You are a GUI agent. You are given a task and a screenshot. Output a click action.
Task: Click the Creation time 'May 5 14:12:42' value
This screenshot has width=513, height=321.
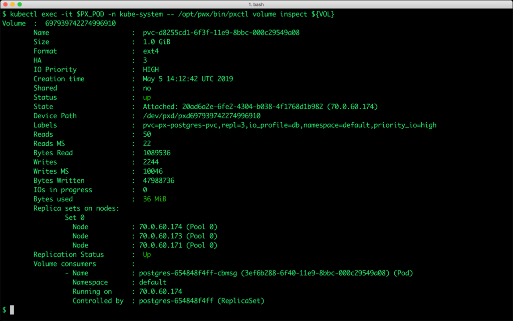pos(188,79)
